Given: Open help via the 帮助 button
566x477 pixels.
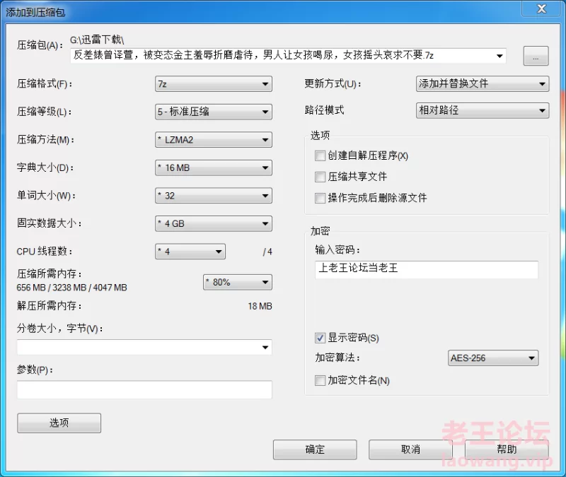Looking at the screenshot, I should [x=507, y=449].
